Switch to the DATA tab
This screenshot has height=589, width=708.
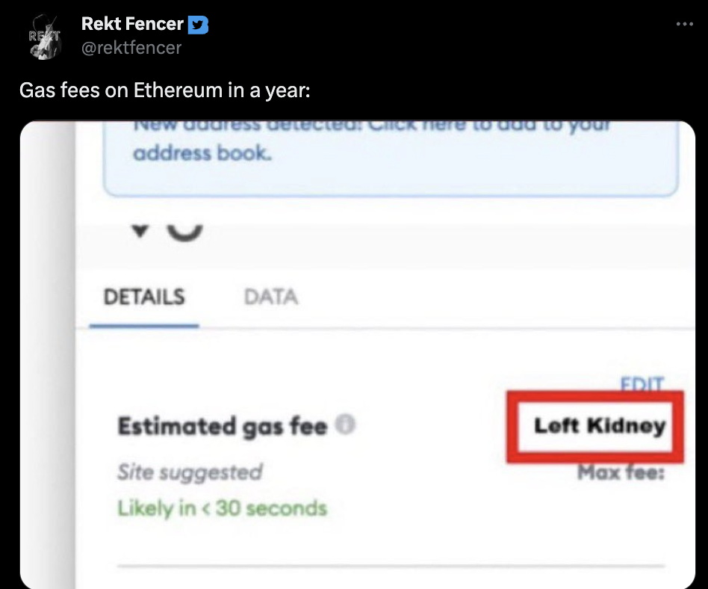pos(270,297)
